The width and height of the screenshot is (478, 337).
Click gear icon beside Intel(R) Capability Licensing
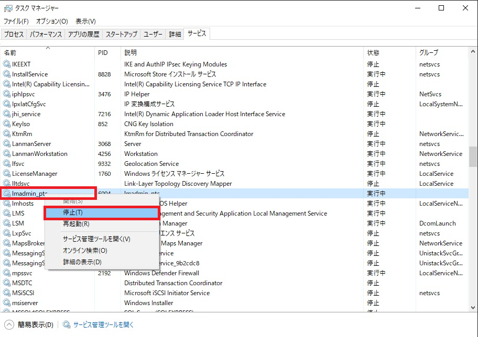click(7, 84)
